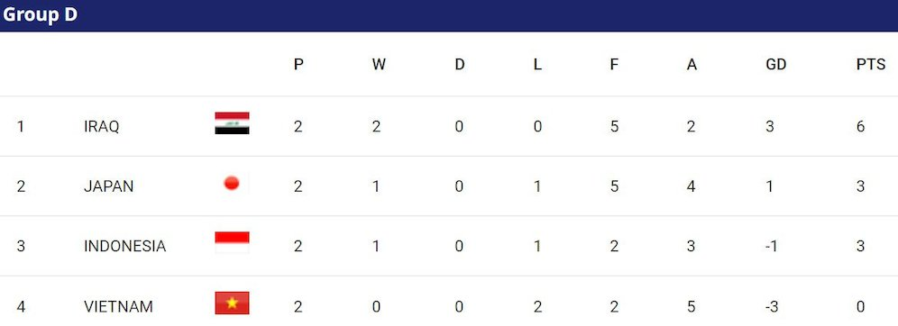Click Iraq's points value 6

861,126
